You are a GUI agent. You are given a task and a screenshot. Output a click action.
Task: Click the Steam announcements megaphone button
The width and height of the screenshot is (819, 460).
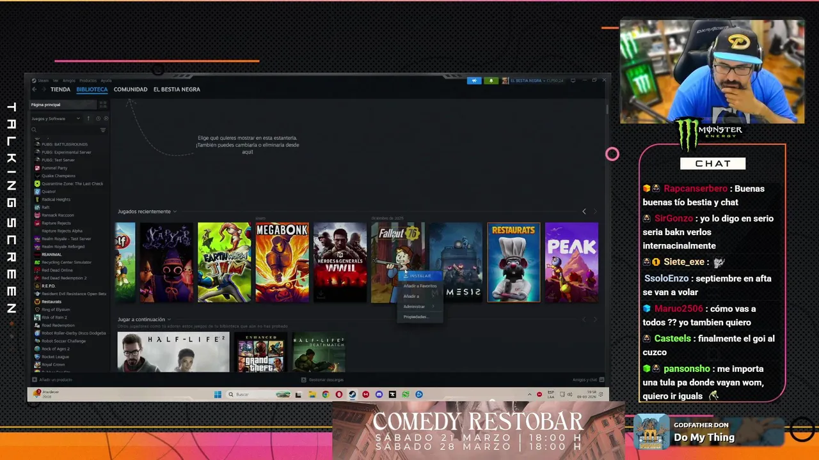coord(474,80)
